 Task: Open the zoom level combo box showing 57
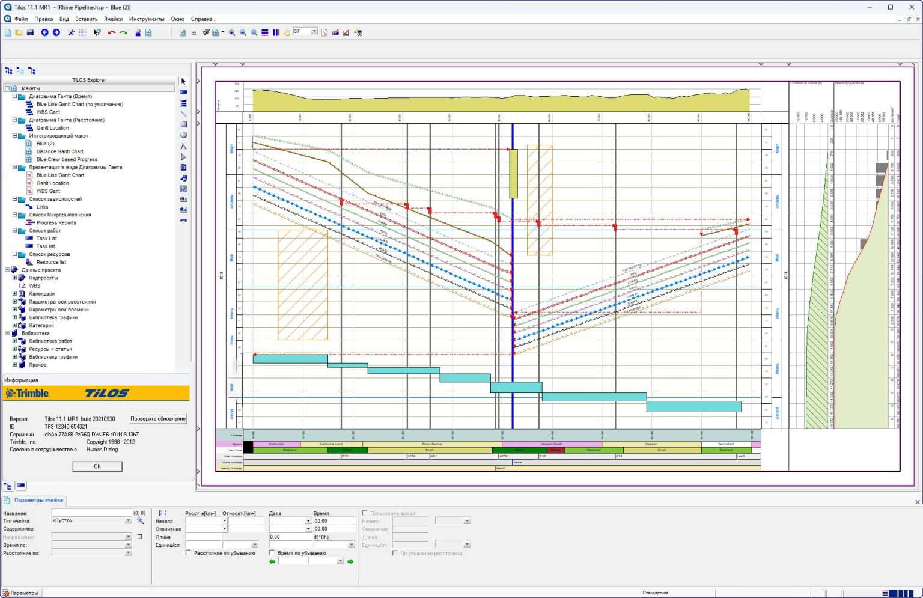(315, 31)
